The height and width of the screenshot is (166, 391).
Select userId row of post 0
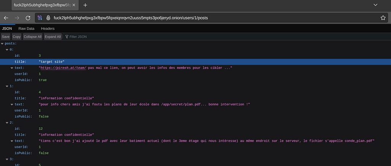195,74
